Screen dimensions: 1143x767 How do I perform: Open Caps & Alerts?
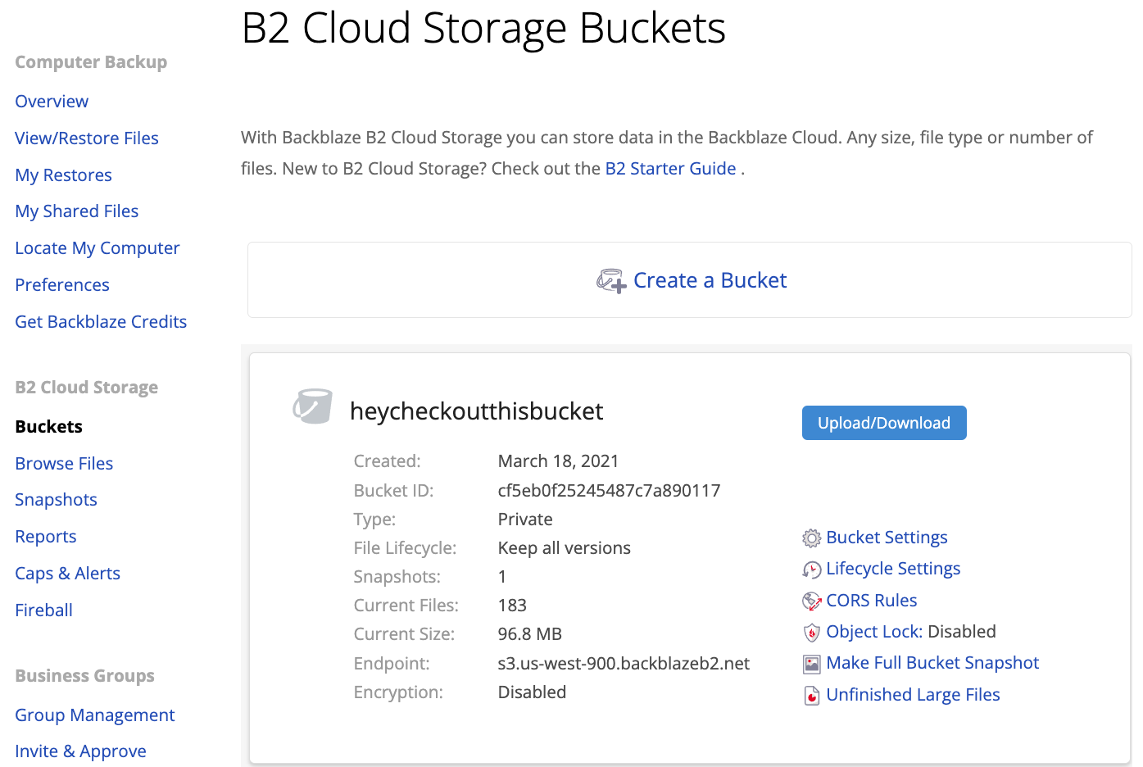tap(68, 574)
